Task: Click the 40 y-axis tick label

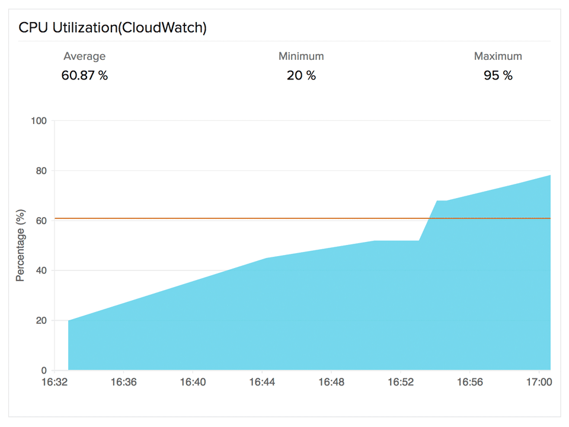Action: coord(41,271)
